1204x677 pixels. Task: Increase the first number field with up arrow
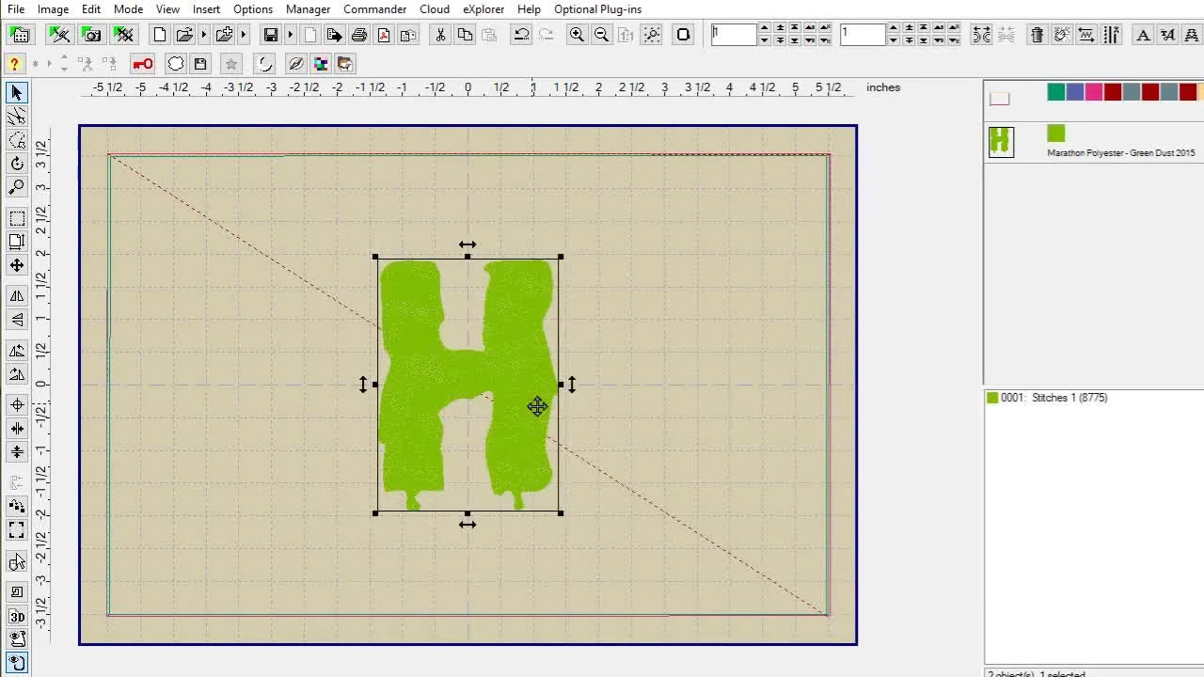coord(764,28)
